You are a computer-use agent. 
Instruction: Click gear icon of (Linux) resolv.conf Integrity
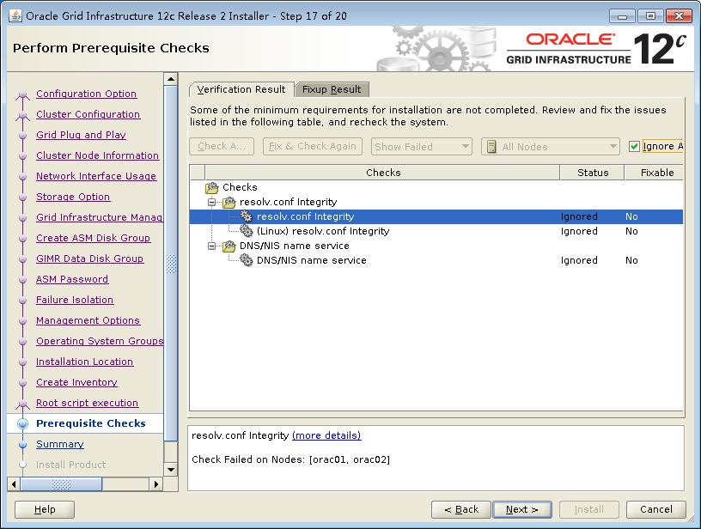click(x=247, y=231)
